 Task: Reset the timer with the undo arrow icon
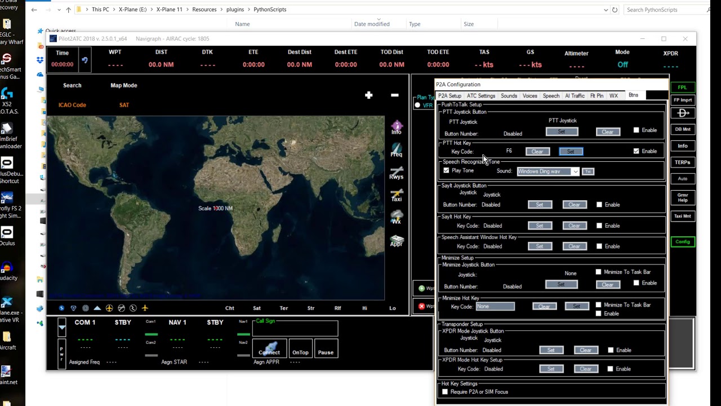coord(84,60)
